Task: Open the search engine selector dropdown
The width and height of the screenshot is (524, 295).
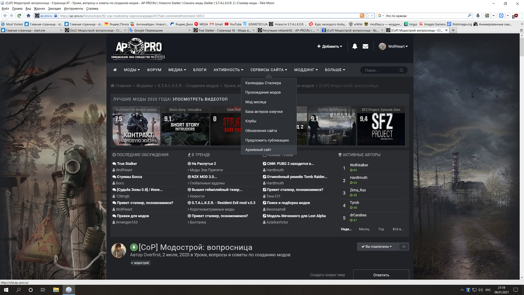Action: pyautogui.click(x=381, y=16)
